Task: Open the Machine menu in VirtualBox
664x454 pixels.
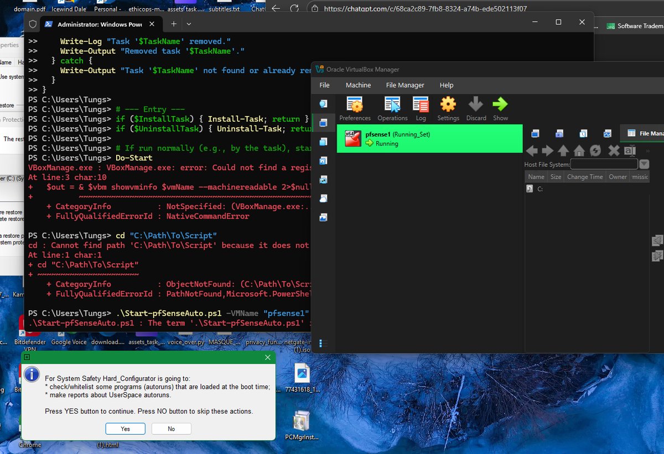Action: (x=358, y=85)
